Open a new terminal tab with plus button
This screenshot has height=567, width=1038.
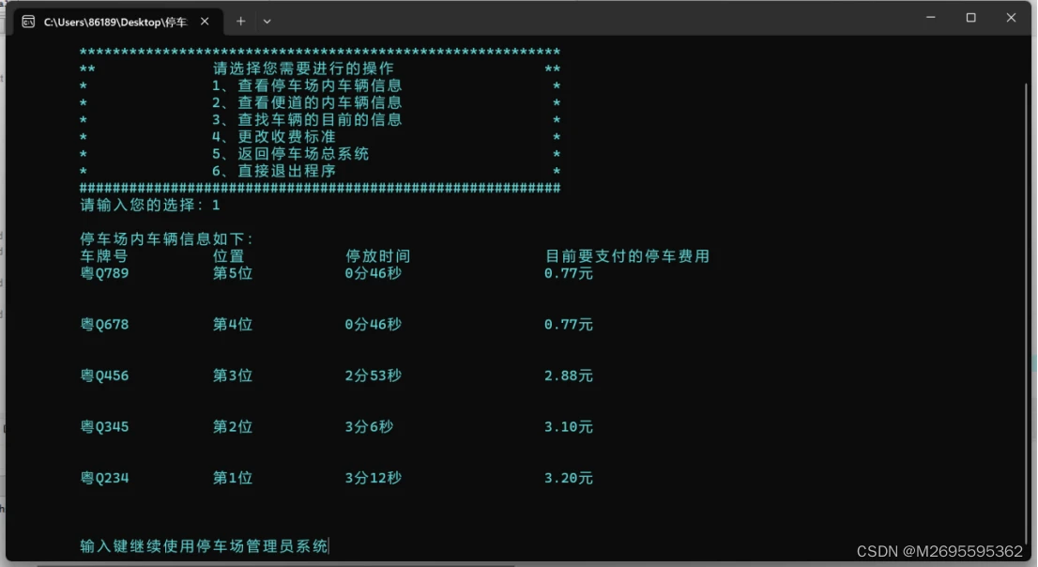pyautogui.click(x=241, y=22)
